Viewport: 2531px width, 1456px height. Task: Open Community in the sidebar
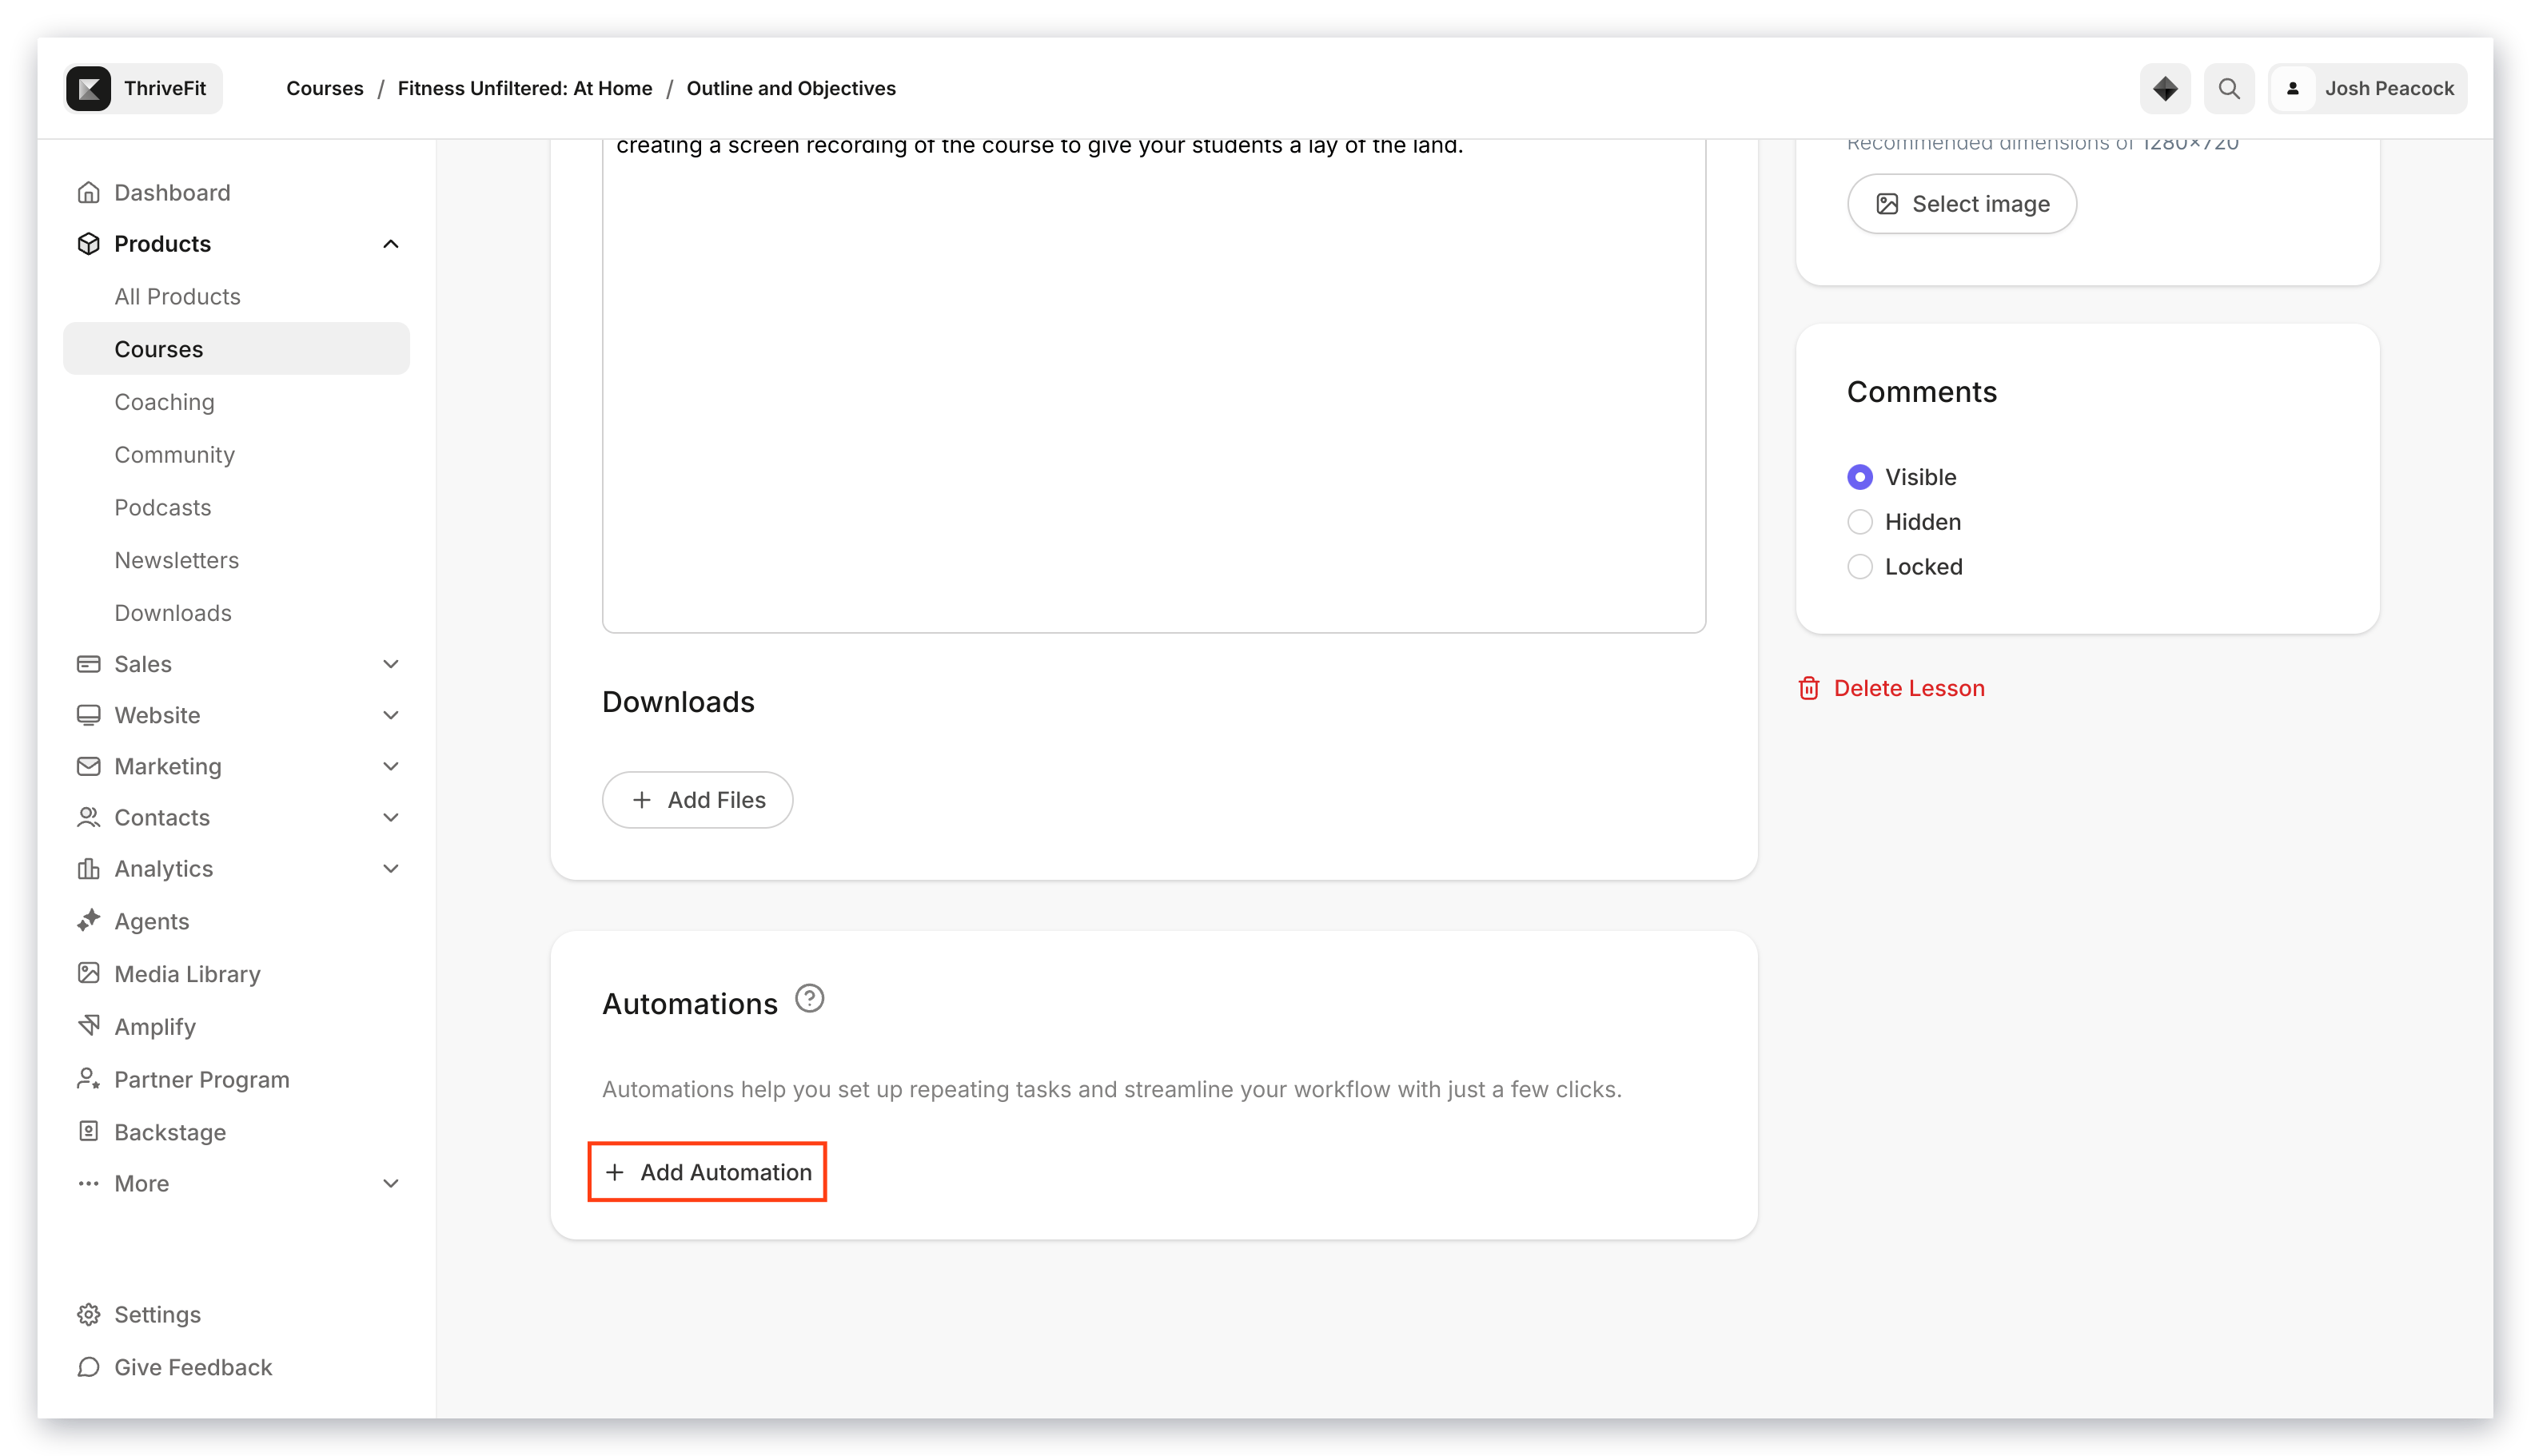pos(237,455)
